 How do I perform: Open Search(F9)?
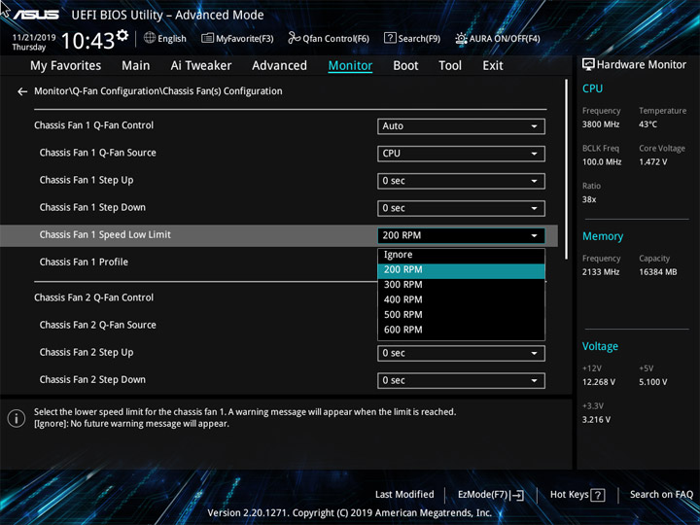tap(412, 38)
